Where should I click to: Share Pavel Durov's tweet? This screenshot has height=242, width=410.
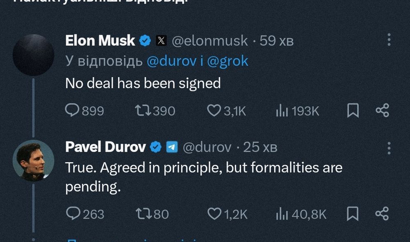pyautogui.click(x=382, y=213)
